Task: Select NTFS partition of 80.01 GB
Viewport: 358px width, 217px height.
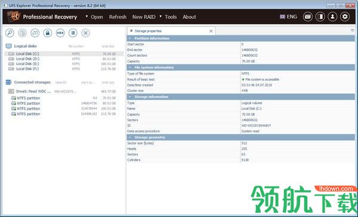Action: coord(64,103)
